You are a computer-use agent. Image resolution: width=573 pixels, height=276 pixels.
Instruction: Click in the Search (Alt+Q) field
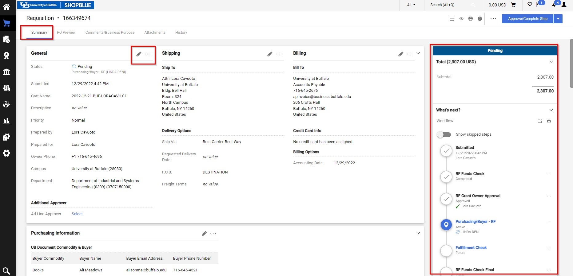tap(449, 5)
